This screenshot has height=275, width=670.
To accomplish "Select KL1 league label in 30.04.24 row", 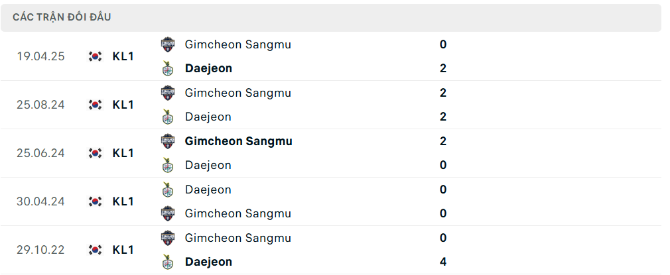I will (123, 201).
